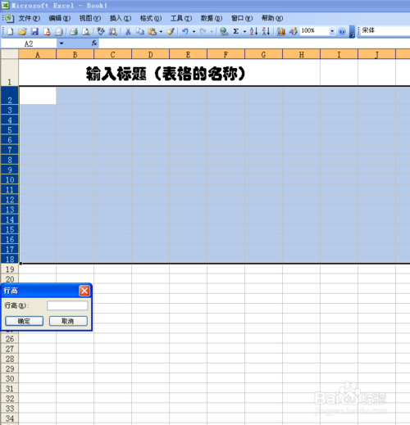
Task: Click the Cut scissors icon
Action: coord(128,32)
